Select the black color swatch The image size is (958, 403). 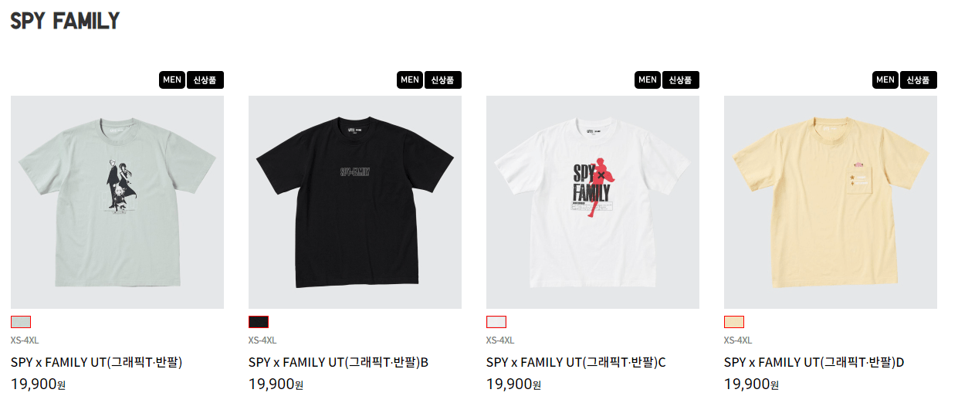pos(259,322)
